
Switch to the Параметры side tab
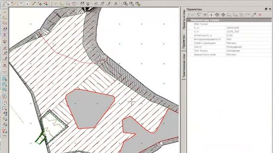184,41
